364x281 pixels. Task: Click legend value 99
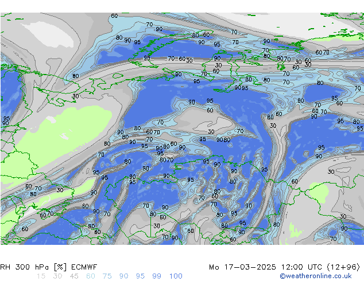tap(157, 276)
